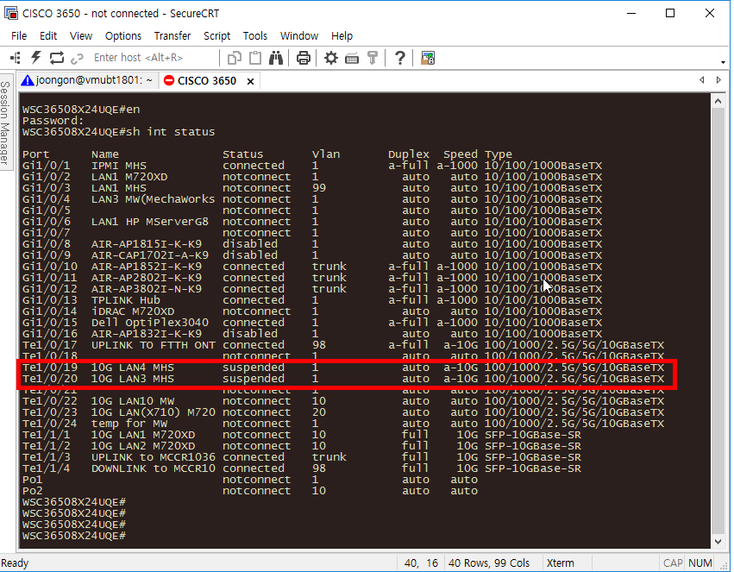Expand the Session Manager side panel
734x572 pixels.
[x=5, y=123]
